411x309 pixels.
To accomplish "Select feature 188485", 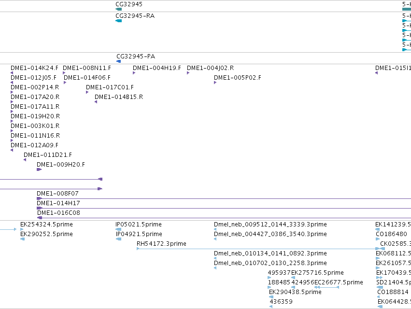I will coord(279,282).
